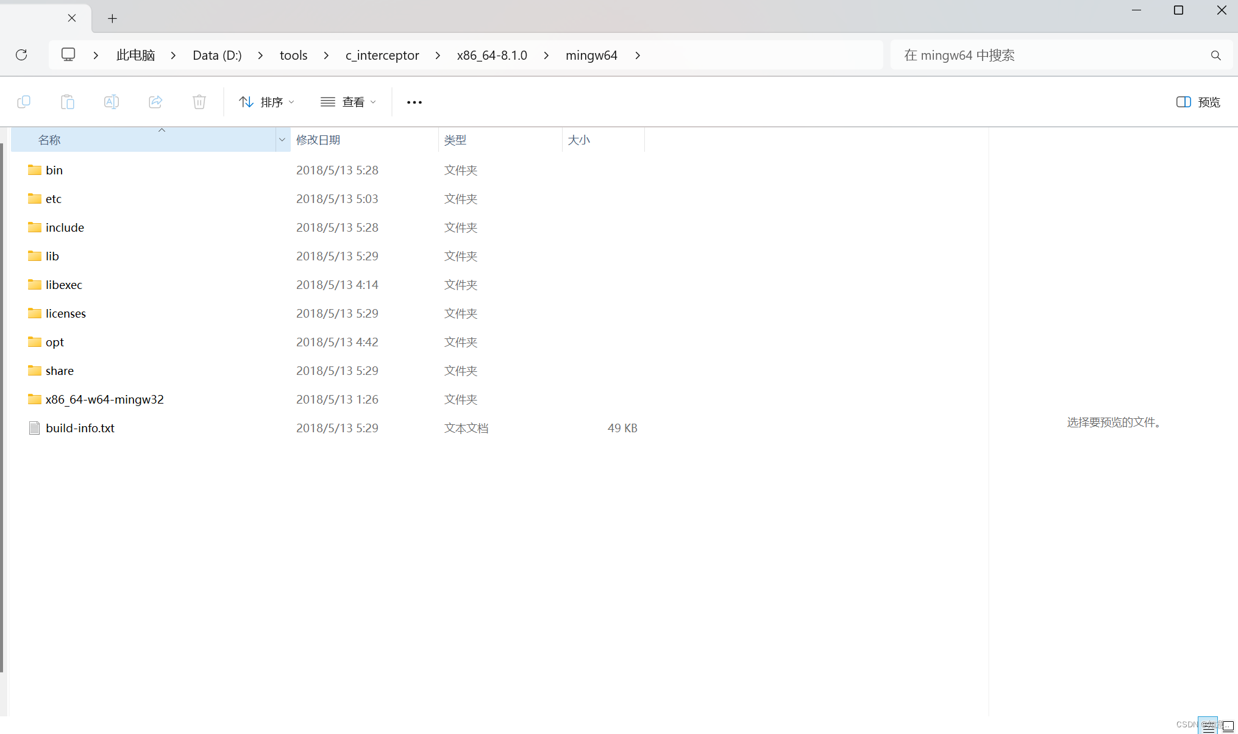The height and width of the screenshot is (734, 1238).
Task: Click the Paste icon in the toolbar
Action: click(x=67, y=102)
